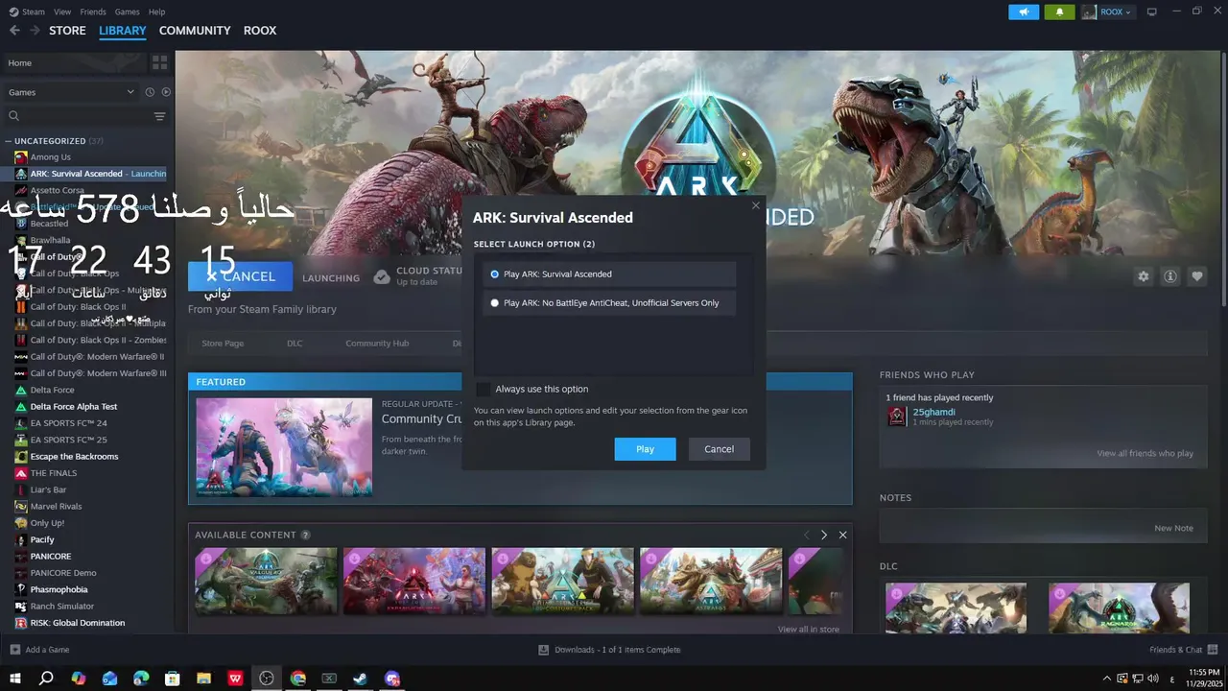
Task: Toggle library grid view icon
Action: click(x=159, y=62)
